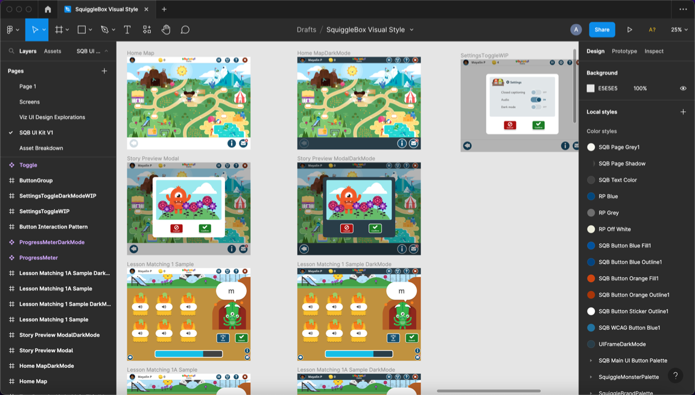Present the prototype with play icon
The height and width of the screenshot is (395, 695).
629,30
